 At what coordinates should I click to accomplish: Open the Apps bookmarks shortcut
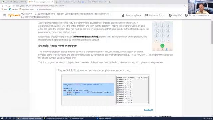pyautogui.click(x=4, y=9)
